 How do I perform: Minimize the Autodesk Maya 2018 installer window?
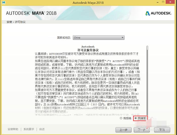pos(158,2)
